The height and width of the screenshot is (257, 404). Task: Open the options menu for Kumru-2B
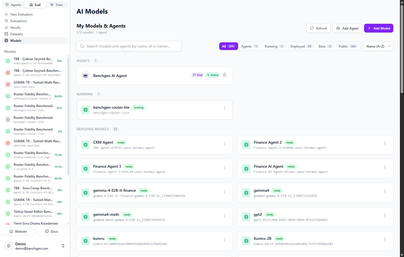point(385,240)
